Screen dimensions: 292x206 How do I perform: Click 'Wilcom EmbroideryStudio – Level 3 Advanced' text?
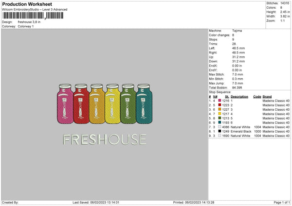[35, 10]
